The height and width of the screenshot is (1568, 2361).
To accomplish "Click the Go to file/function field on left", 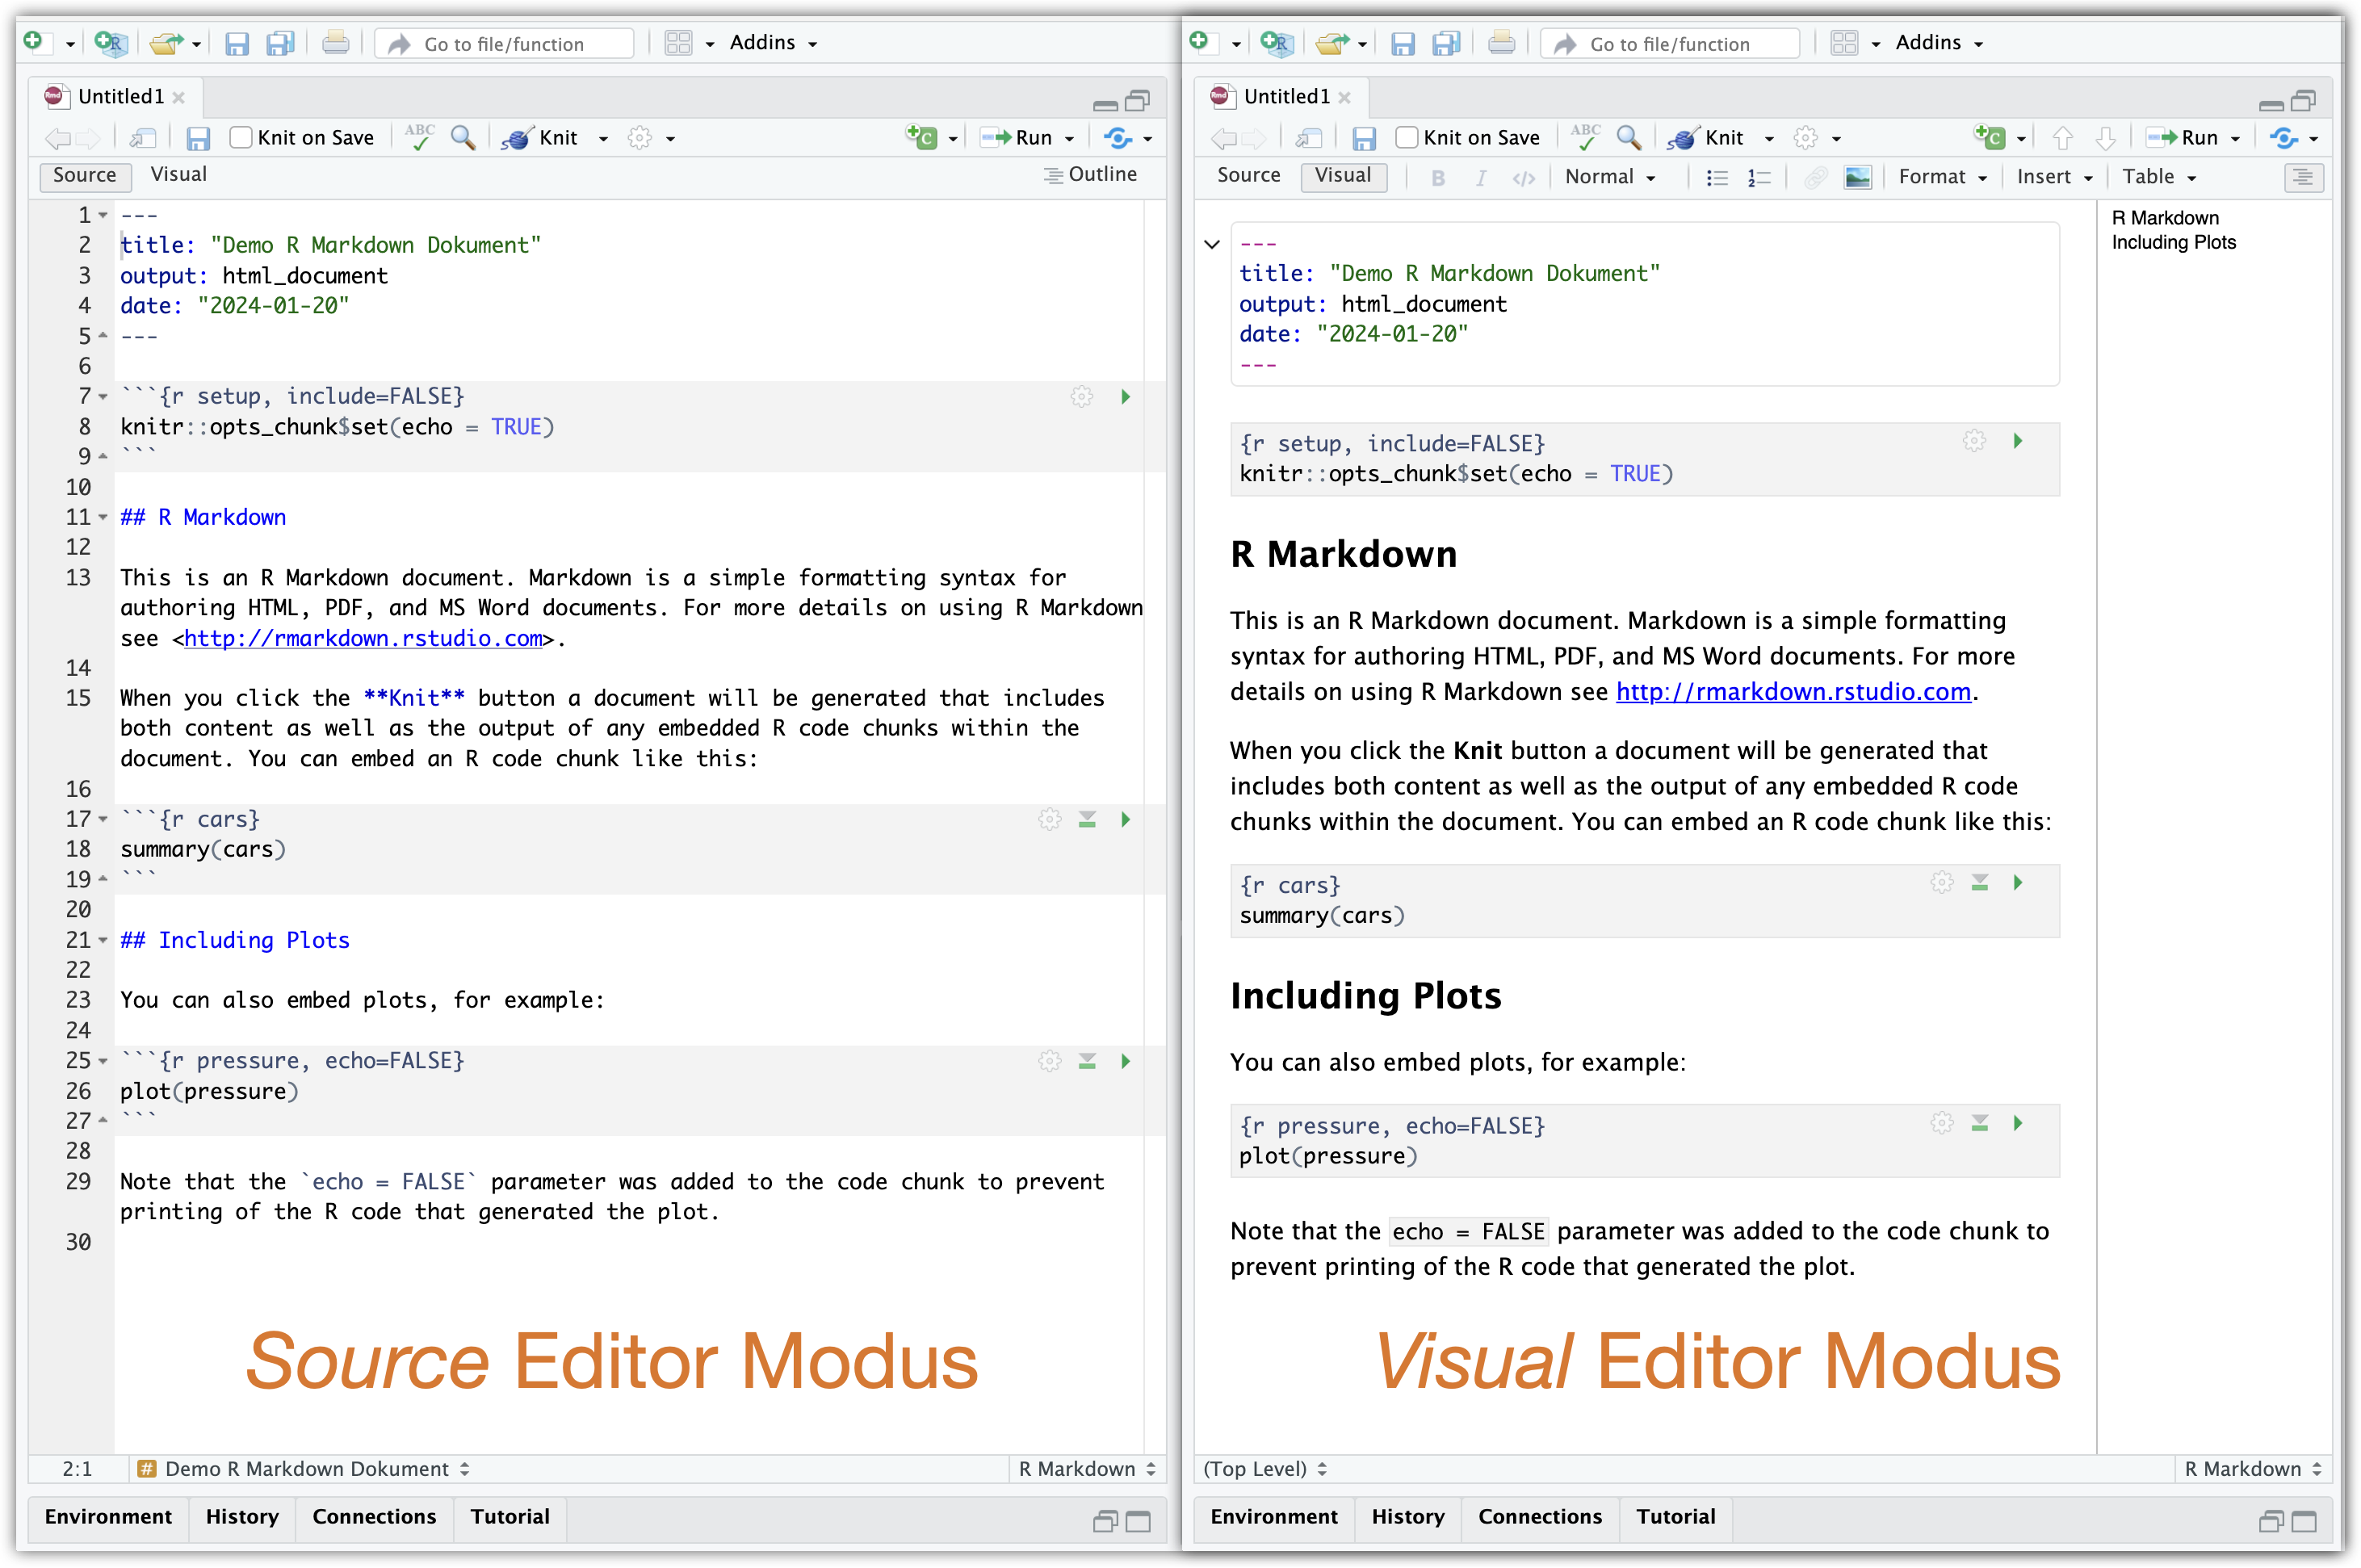I will 505,44.
